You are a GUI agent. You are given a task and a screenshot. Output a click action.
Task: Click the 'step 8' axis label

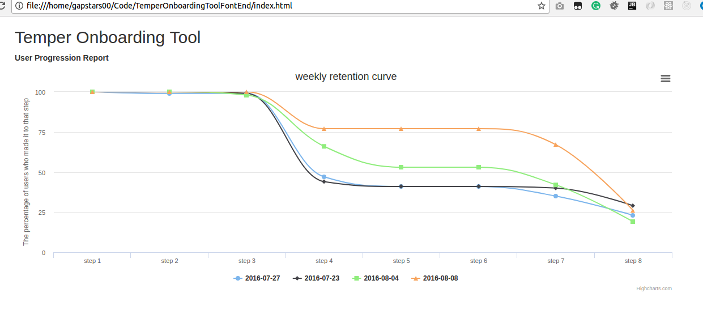(633, 261)
